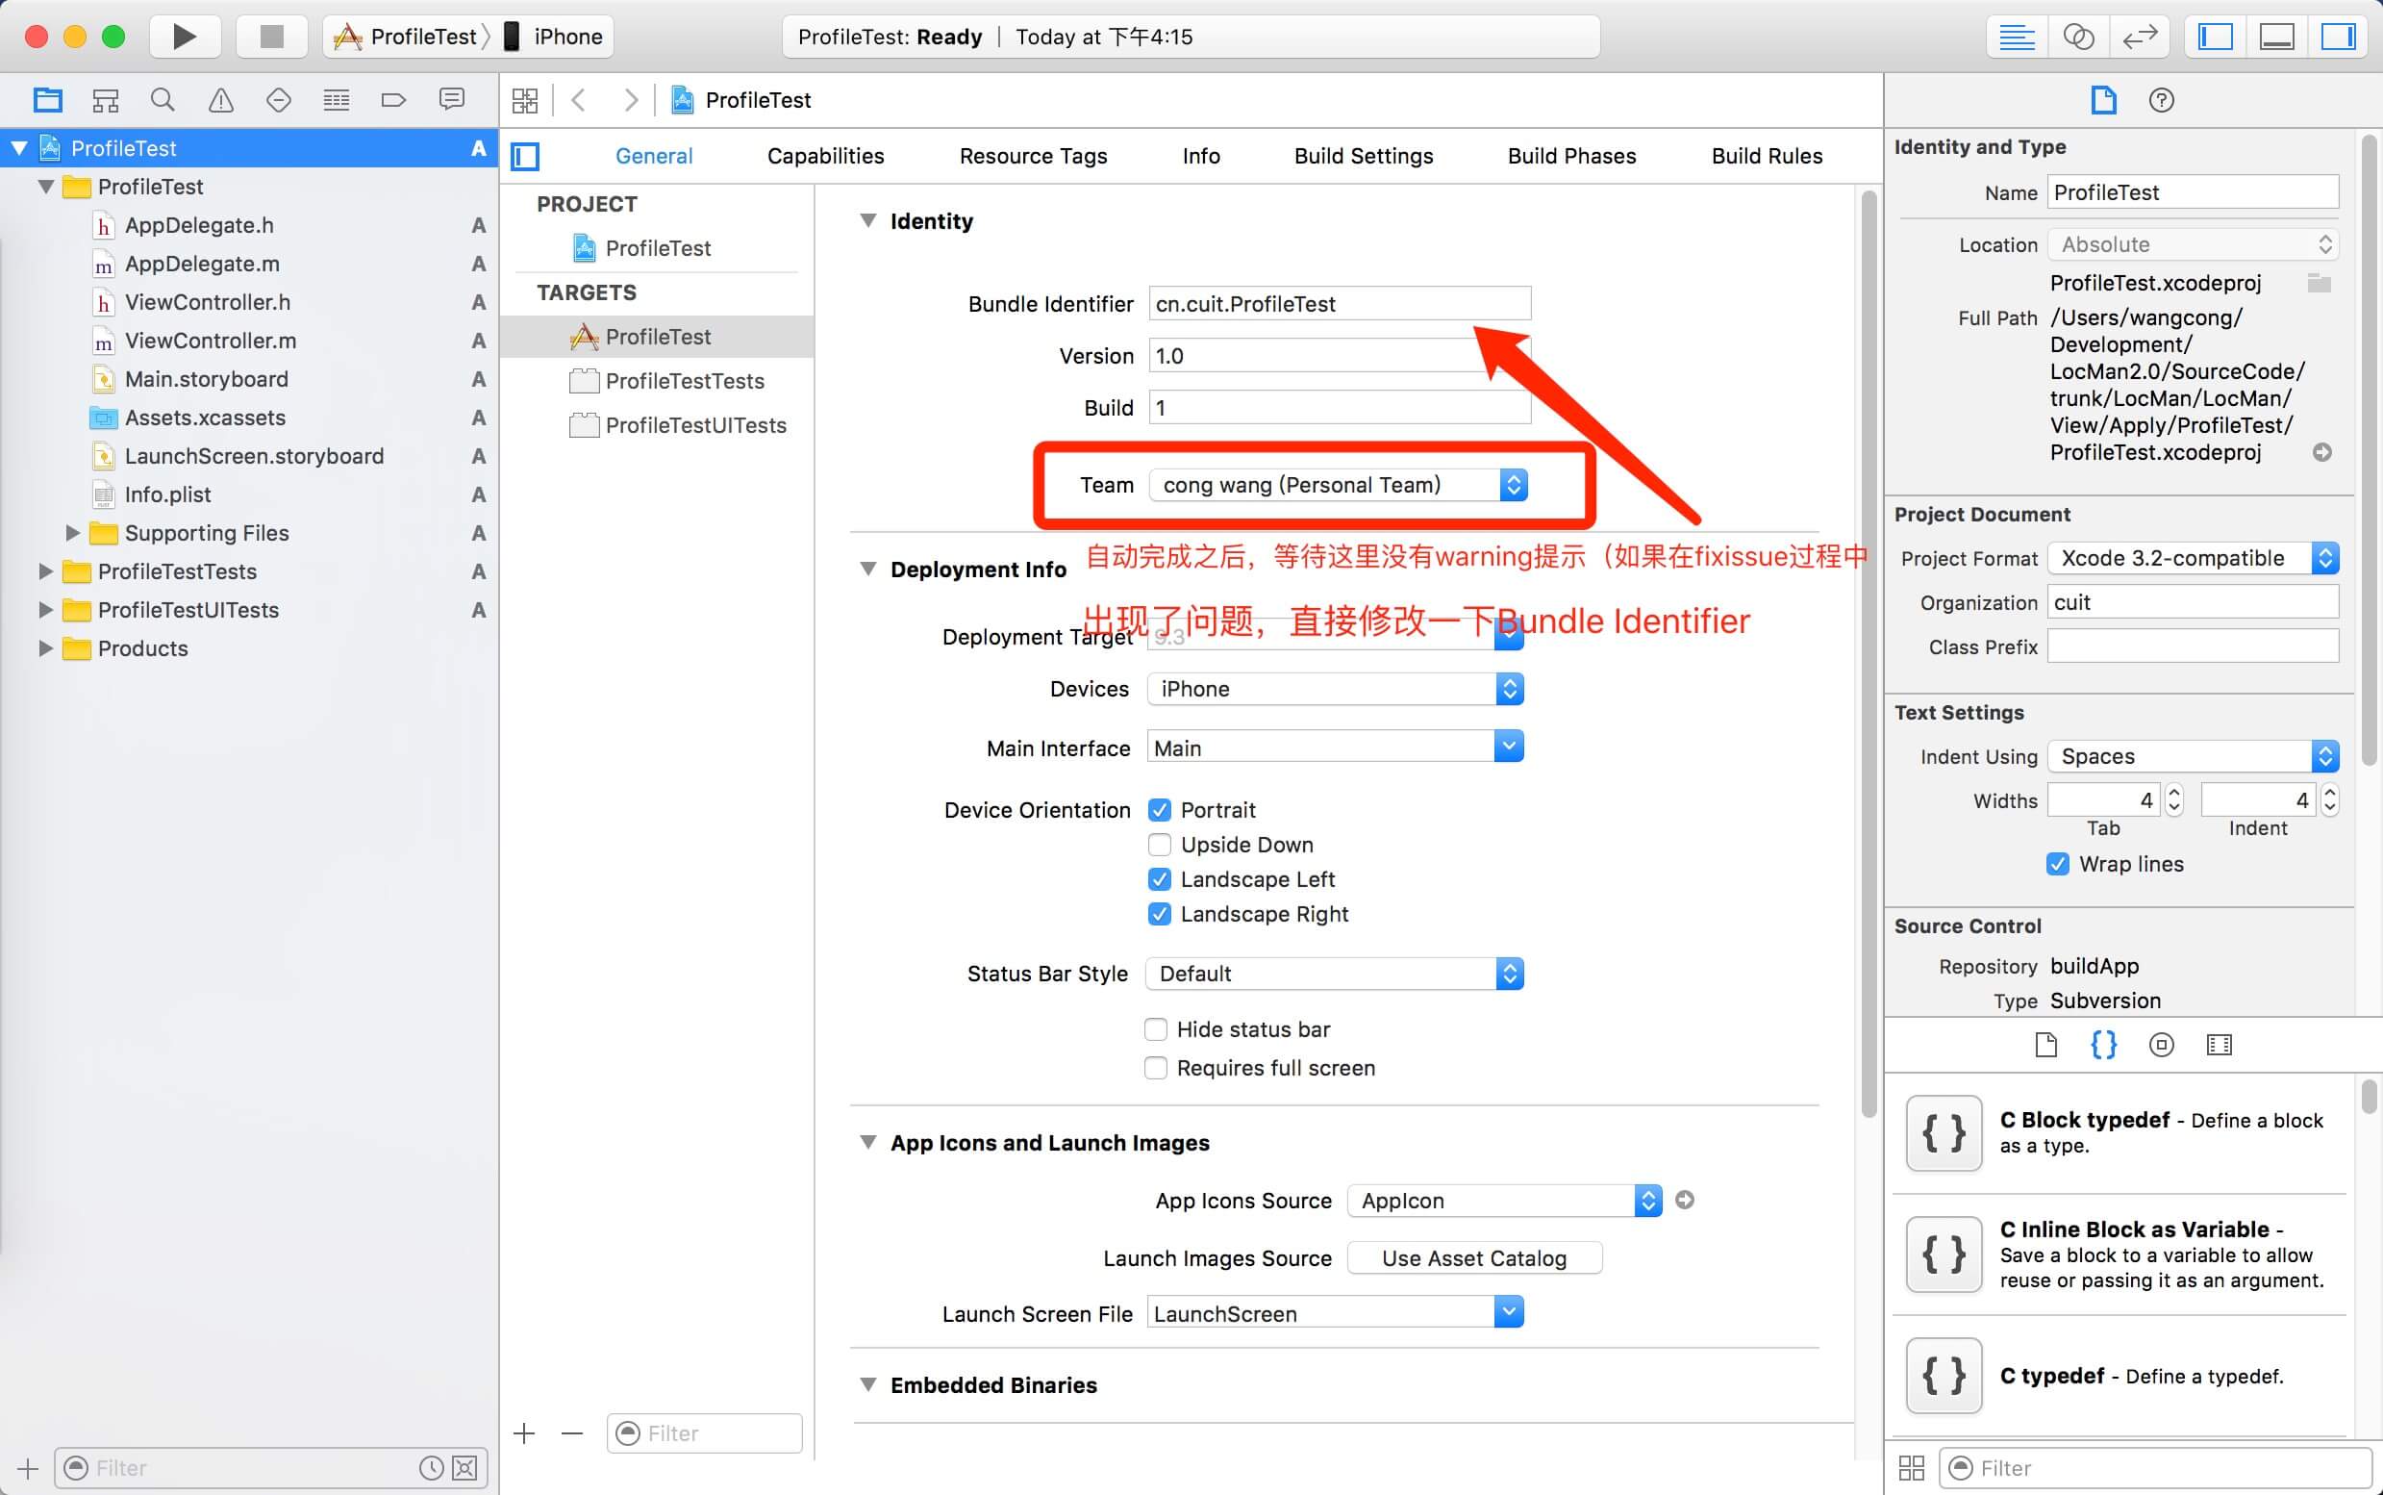Viewport: 2383px width, 1495px height.
Task: Open the Debug navigator icon
Action: pos(336,100)
